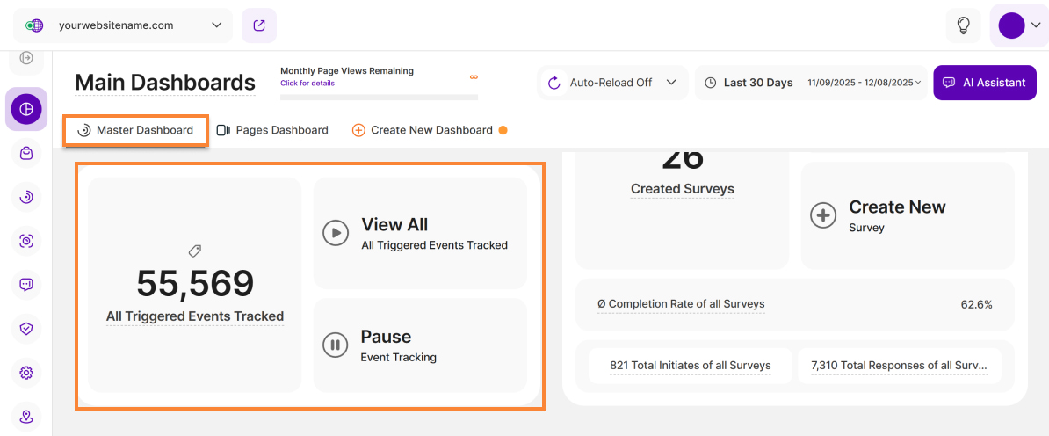Launch the AI Assistant
Screen dimensions: 1049x436
click(x=984, y=83)
